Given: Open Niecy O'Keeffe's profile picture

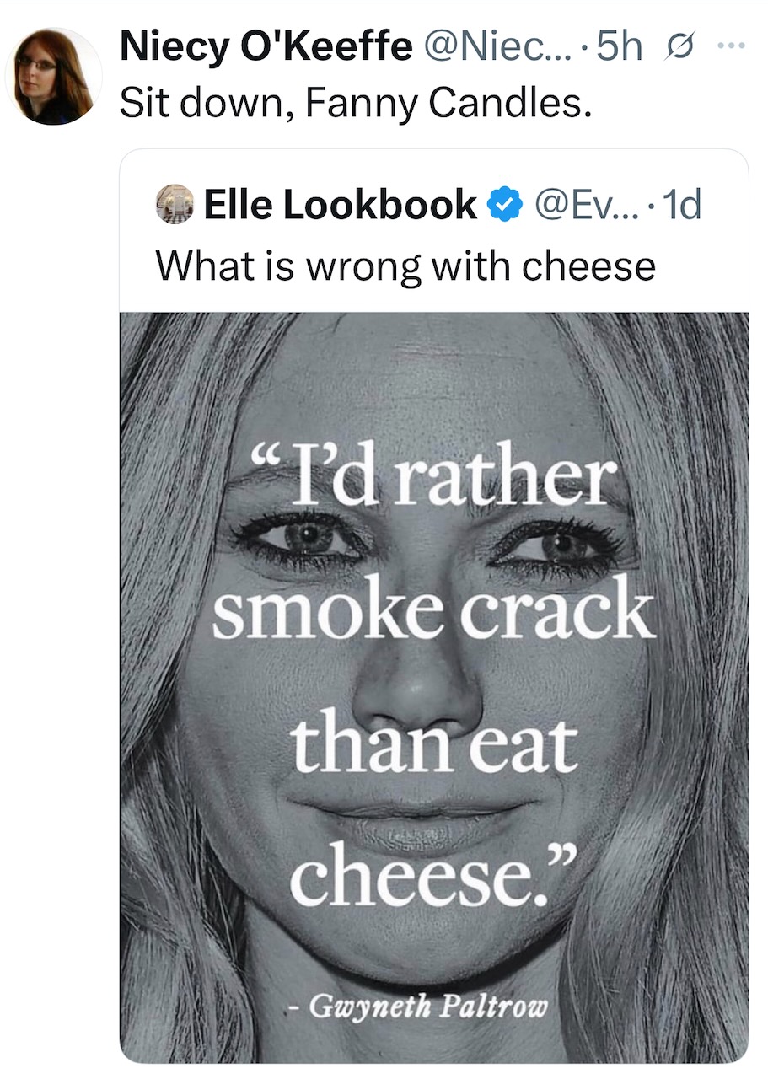Looking at the screenshot, I should [x=53, y=77].
